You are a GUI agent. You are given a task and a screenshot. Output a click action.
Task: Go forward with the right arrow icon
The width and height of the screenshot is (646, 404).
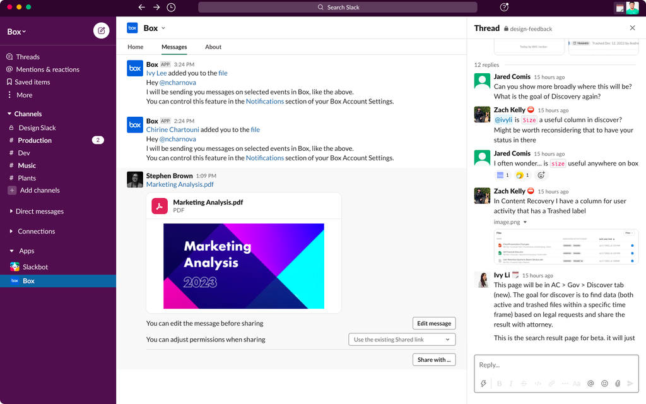(x=156, y=7)
